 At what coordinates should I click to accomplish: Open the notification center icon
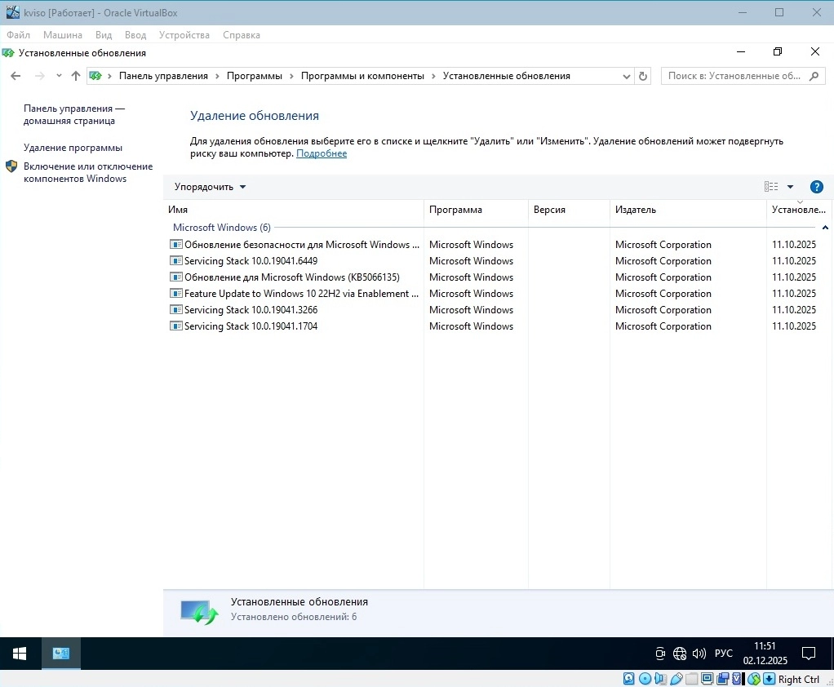[809, 654]
